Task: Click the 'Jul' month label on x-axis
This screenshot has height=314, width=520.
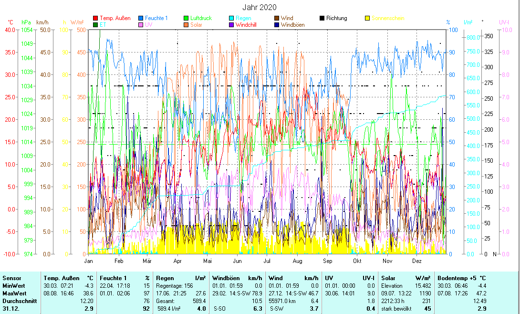Action: (267, 262)
